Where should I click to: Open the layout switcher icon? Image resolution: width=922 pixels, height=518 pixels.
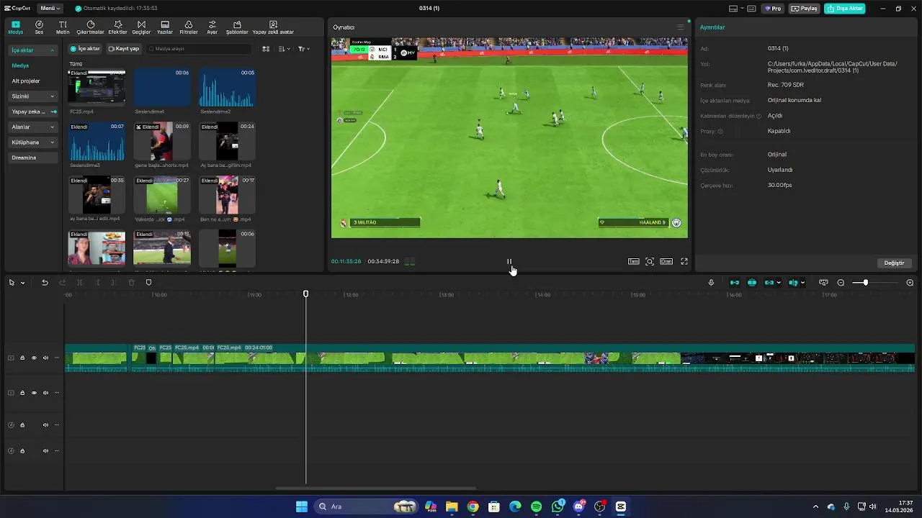click(735, 9)
